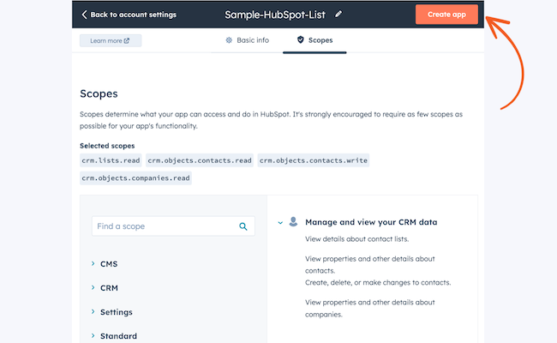The image size is (557, 343).
Task: Click the shield icon on Scopes tab
Action: [301, 39]
